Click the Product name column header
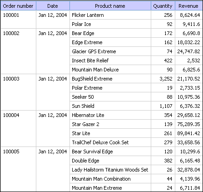This screenshot has width=203, height=192. pyautogui.click(x=110, y=6)
